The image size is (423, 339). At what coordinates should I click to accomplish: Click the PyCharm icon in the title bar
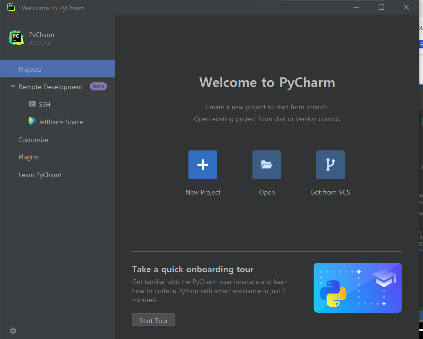11,7
